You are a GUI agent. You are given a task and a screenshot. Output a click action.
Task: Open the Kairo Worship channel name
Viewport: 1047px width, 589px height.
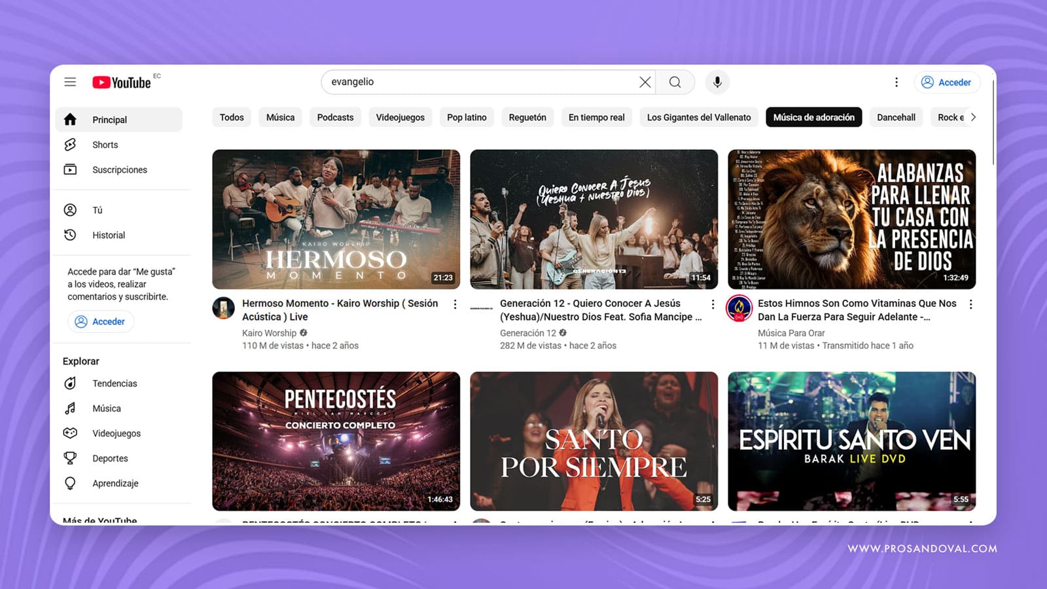(269, 333)
